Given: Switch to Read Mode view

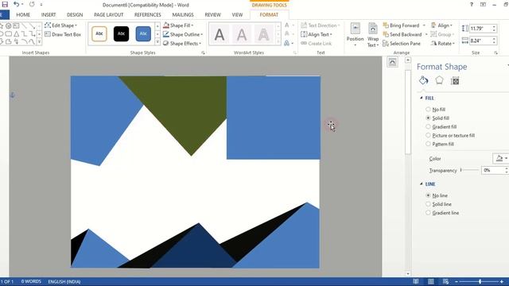Looking at the screenshot, I should tap(416, 281).
